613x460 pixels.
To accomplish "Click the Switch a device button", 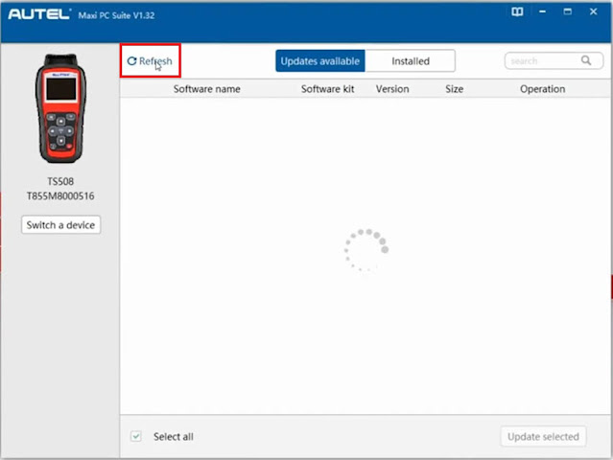I will pyautogui.click(x=60, y=225).
